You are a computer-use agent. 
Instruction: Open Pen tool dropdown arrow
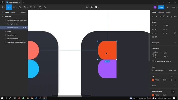[27, 7]
